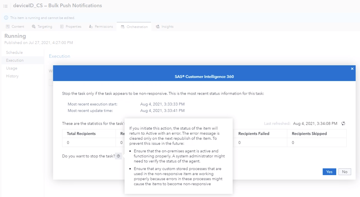Confirm stopping the task with Yes
The image size is (360, 197).
tap(329, 171)
